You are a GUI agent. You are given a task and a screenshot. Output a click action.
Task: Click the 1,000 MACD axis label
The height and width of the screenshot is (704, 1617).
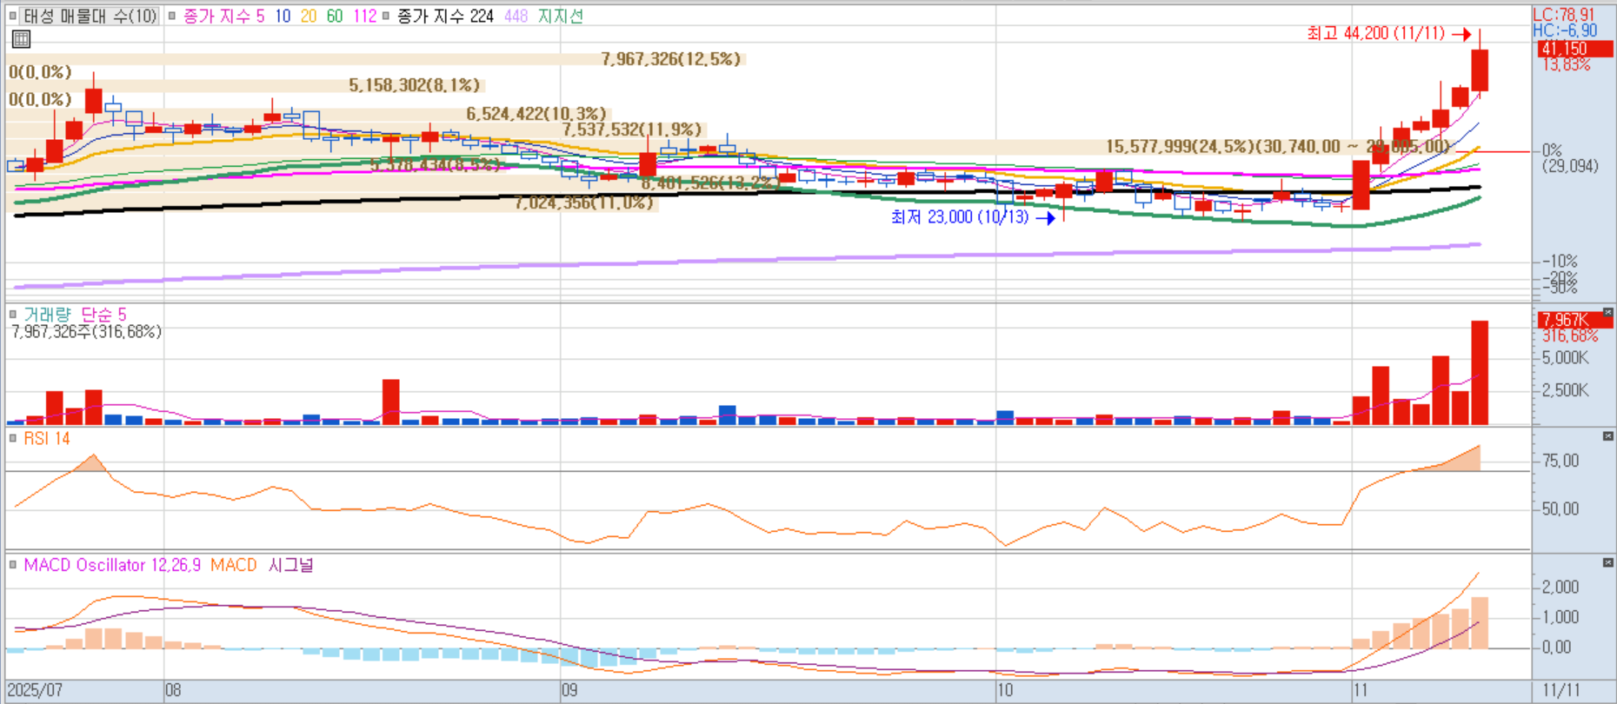pyautogui.click(x=1560, y=617)
